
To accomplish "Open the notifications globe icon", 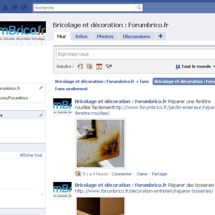I will click(24, 7).
